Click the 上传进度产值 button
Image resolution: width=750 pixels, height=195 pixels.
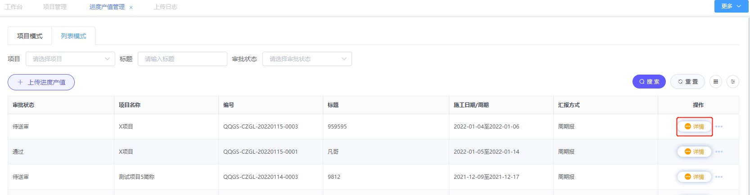tap(41, 82)
